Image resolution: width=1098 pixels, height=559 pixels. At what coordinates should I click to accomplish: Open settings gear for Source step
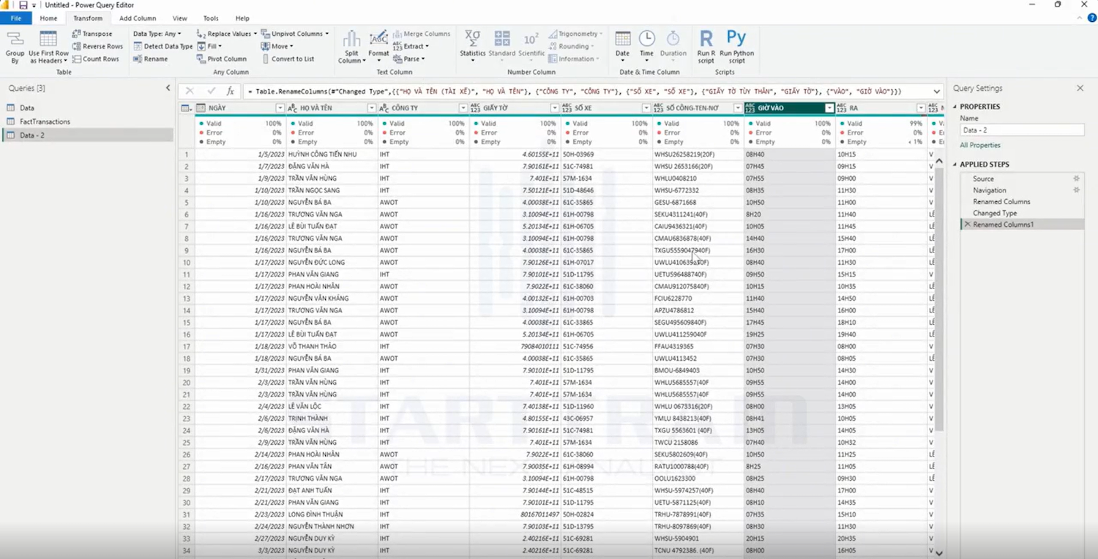pos(1076,179)
